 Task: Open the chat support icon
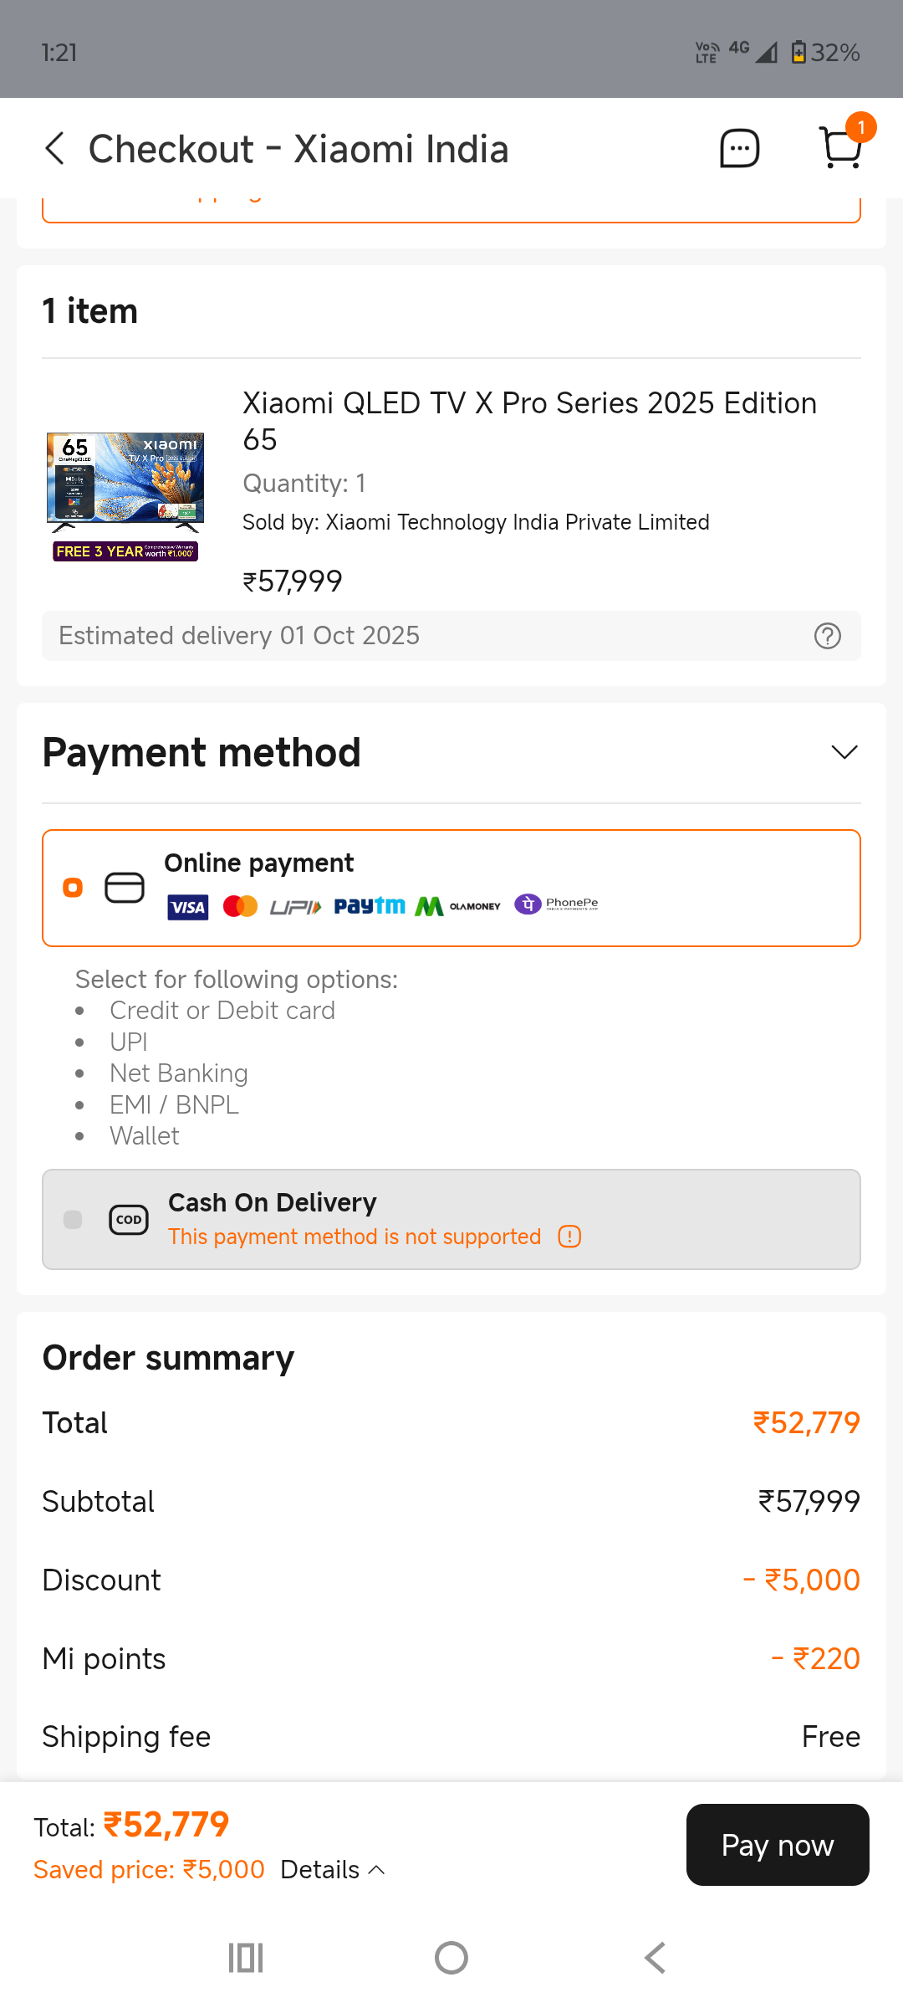click(739, 148)
